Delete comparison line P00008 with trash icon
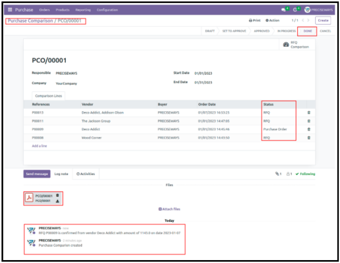The width and height of the screenshot is (340, 263). (x=309, y=138)
